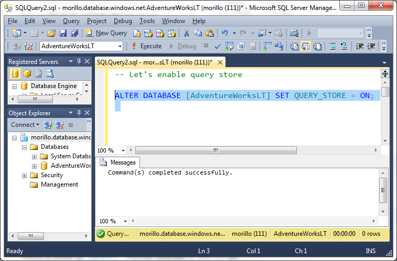The width and height of the screenshot is (397, 261).
Task: Click the editor split window handle
Action: coord(385,74)
